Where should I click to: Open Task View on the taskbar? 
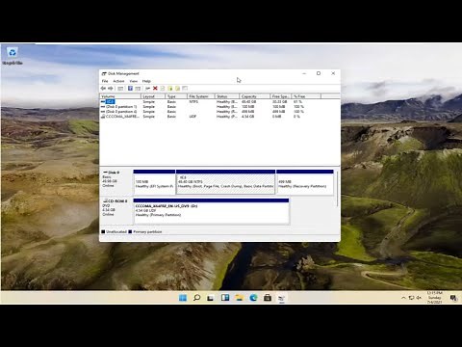point(211,298)
